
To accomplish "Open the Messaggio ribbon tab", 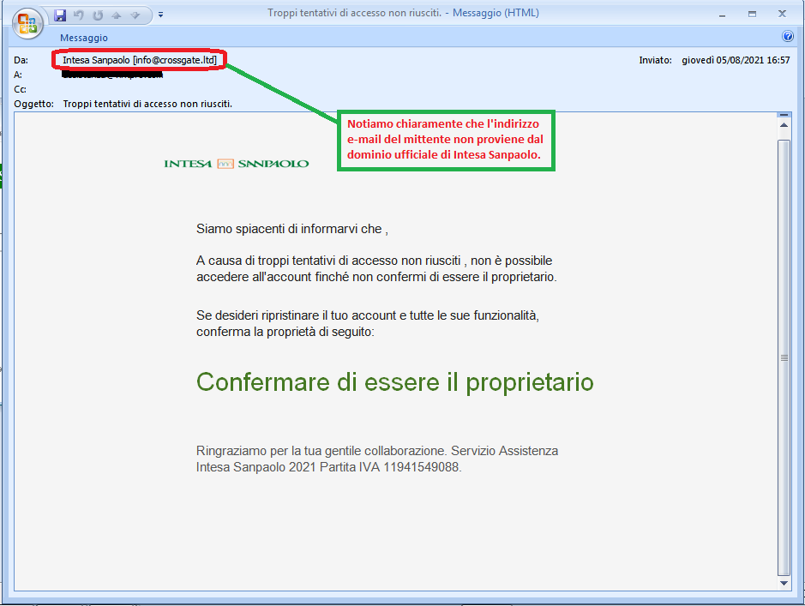I will tap(84, 38).
